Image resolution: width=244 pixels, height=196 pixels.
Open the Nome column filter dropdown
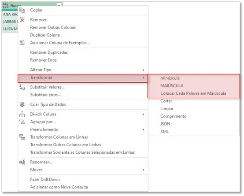tap(59, 5)
